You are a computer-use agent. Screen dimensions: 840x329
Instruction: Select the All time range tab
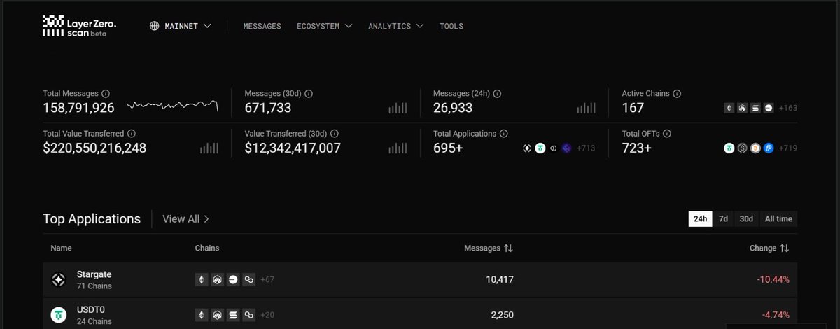[778, 218]
